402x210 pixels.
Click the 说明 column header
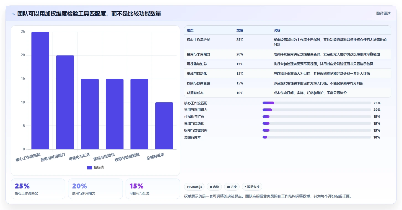(x=277, y=30)
